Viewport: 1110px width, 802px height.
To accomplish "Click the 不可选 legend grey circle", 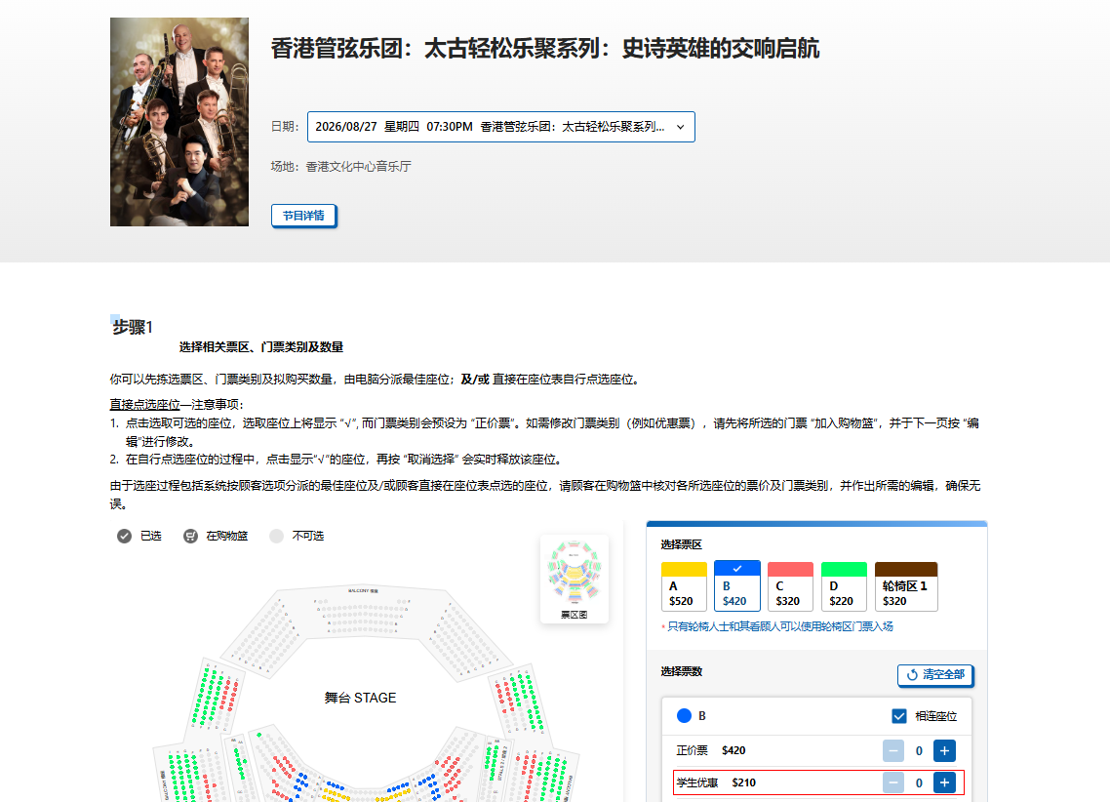I will (x=277, y=536).
